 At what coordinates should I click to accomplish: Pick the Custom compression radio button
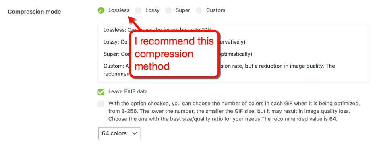[199, 10]
